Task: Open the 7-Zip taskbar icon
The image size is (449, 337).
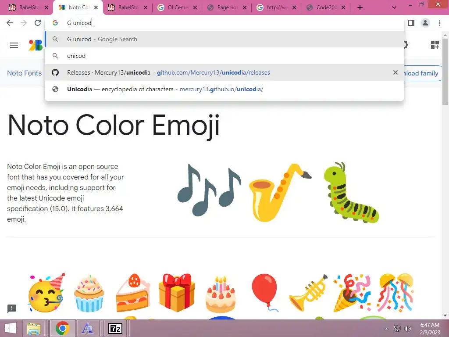Action: [x=115, y=328]
